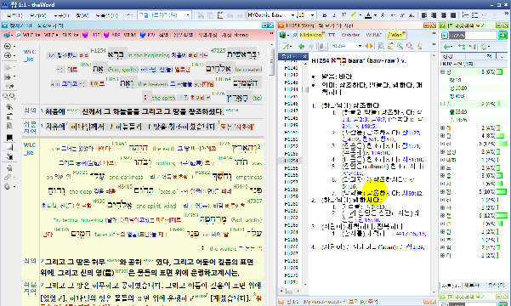Toggle bold formatting

click(324, 15)
